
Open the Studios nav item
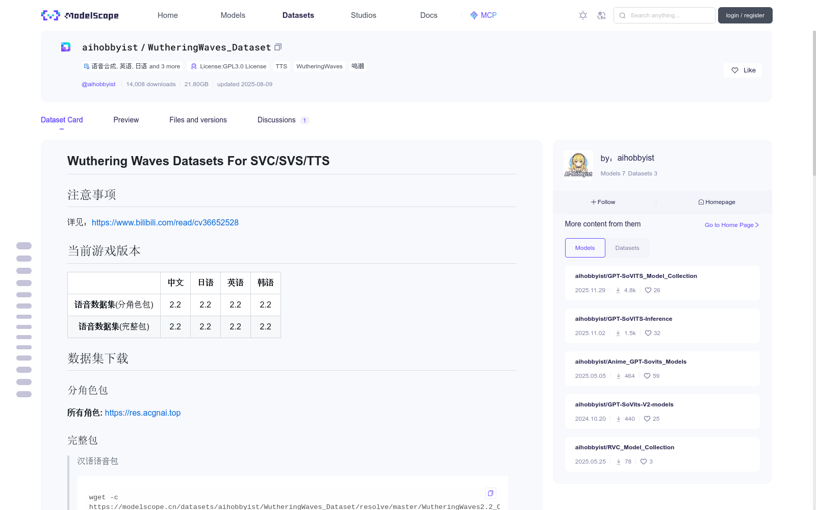coord(364,15)
